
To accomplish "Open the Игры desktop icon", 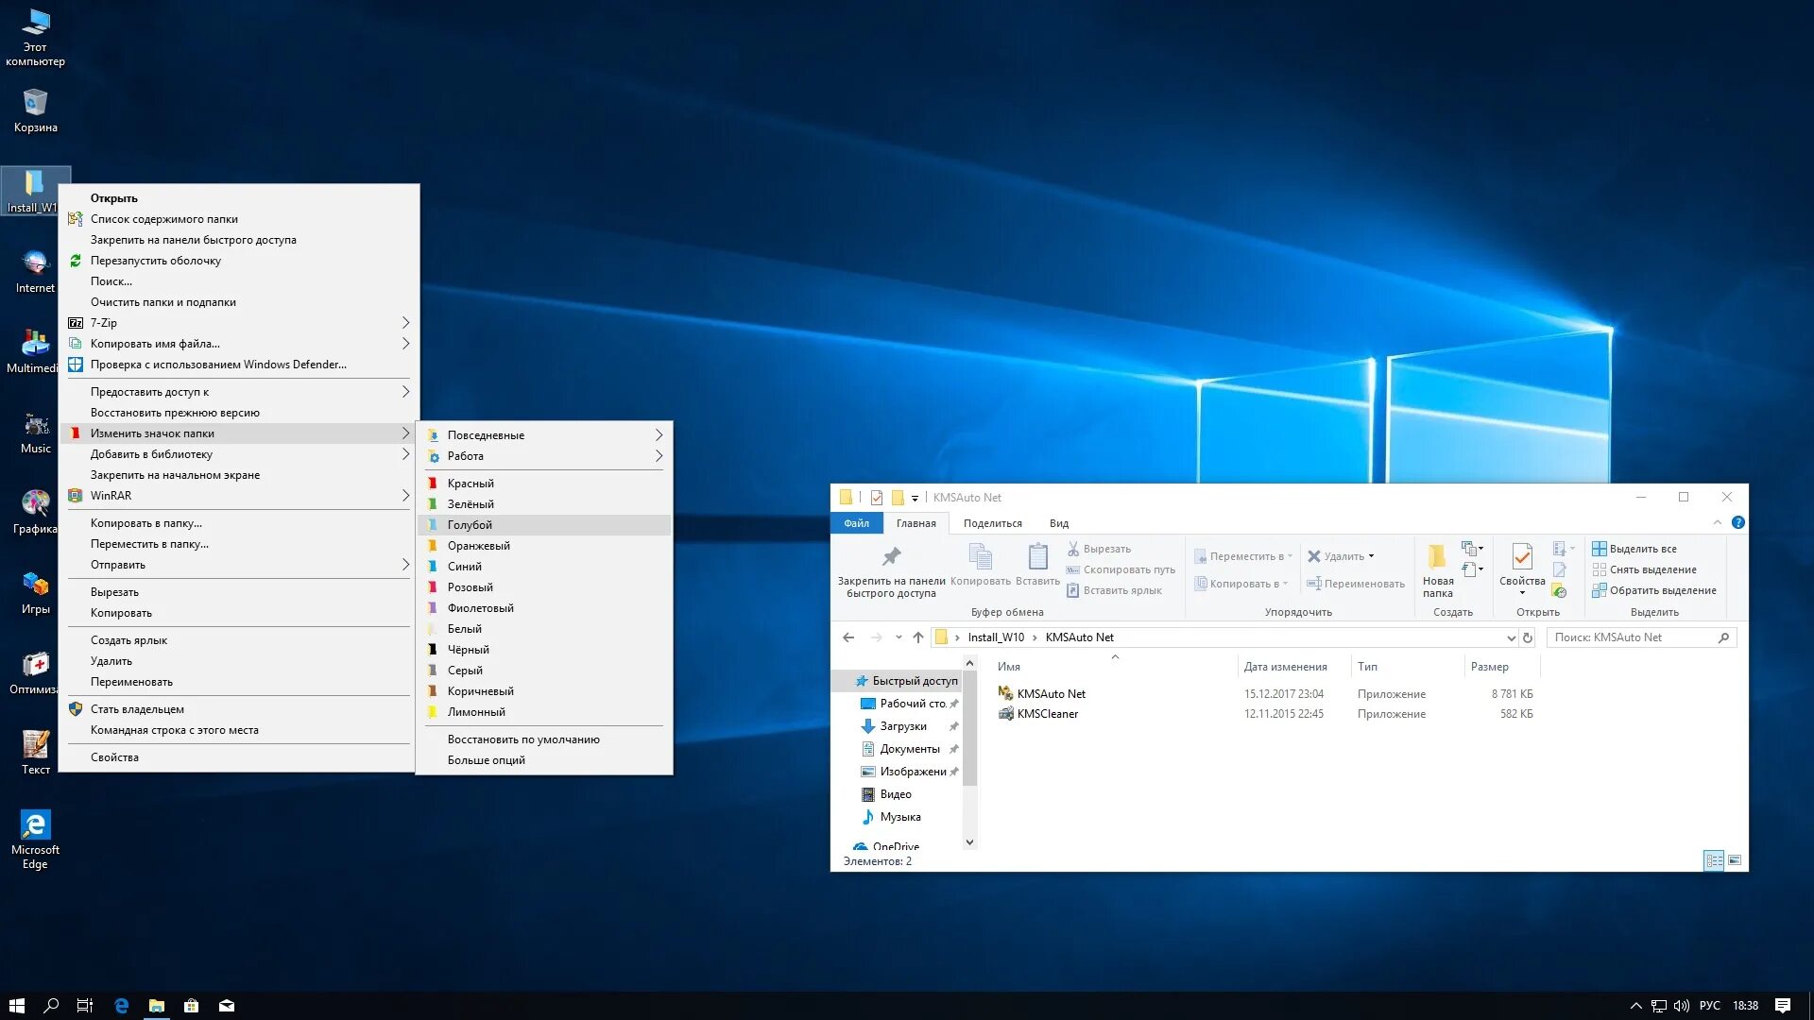I will pyautogui.click(x=35, y=592).
